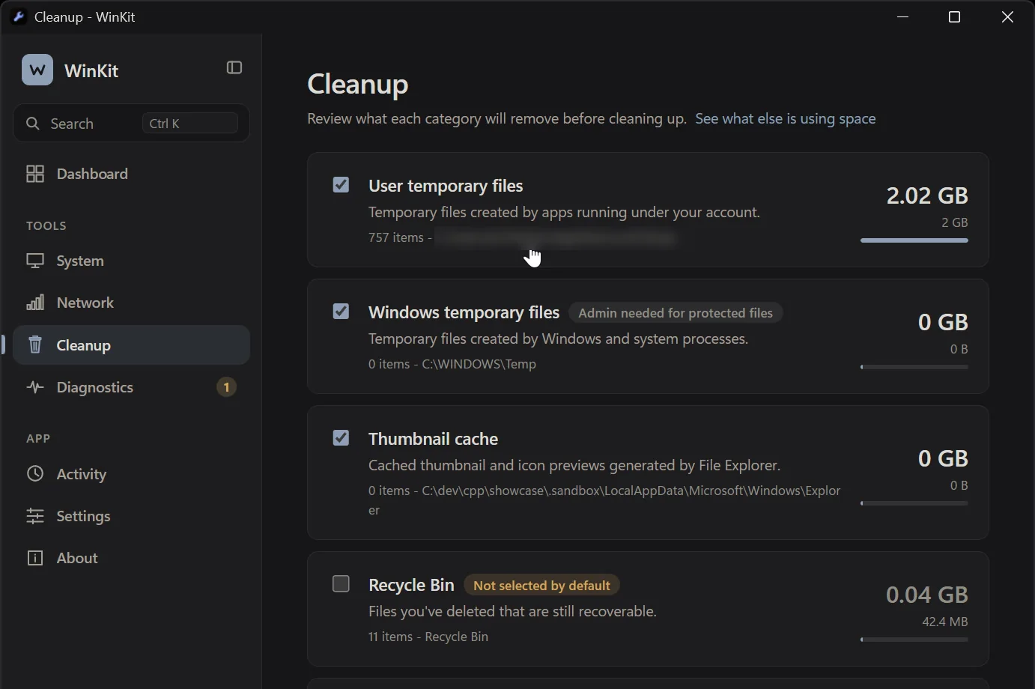Go to the System tools page
Image resolution: width=1035 pixels, height=689 pixels.
coord(131,261)
